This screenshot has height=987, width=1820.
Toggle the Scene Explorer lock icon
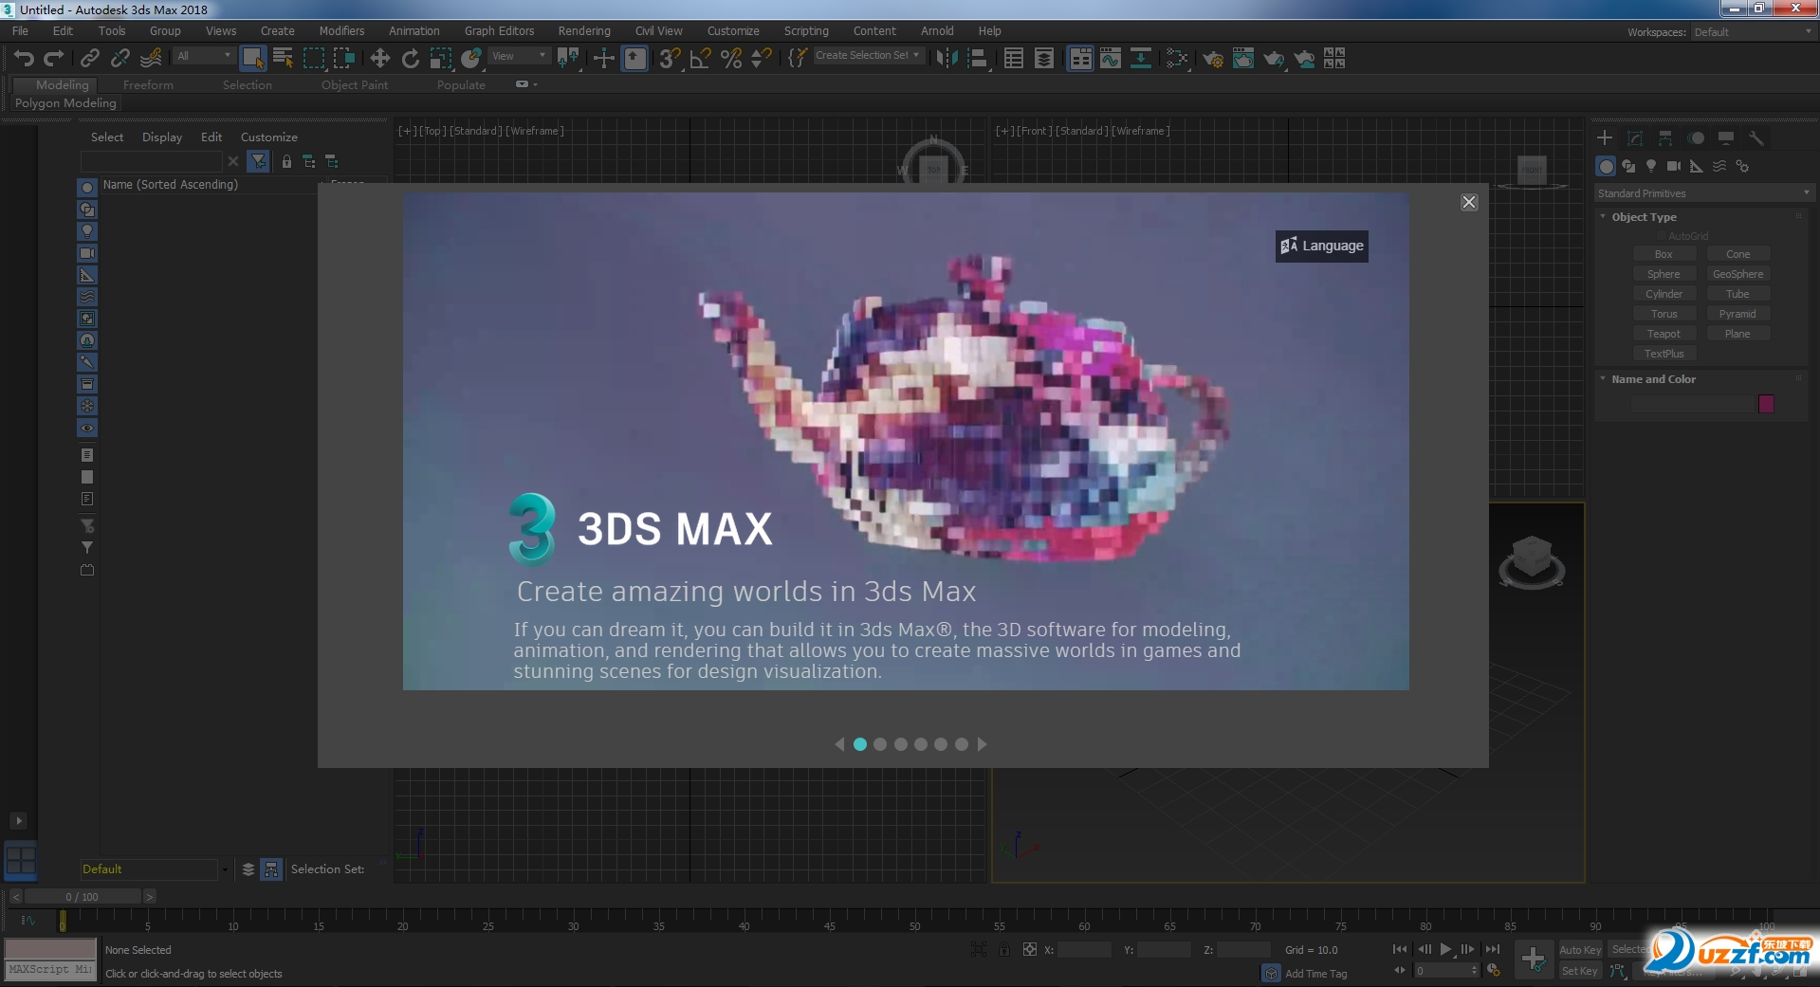point(286,162)
